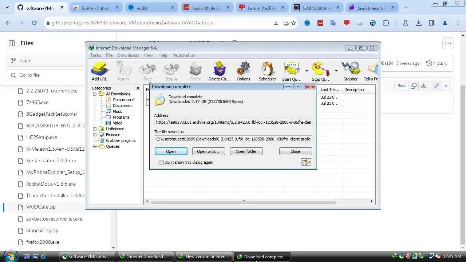Screen dimensions: 466x262
Task: Open Chrome three-dot menu
Action: point(457,23)
